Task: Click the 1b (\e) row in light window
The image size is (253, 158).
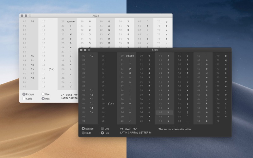Action: coord(48,69)
